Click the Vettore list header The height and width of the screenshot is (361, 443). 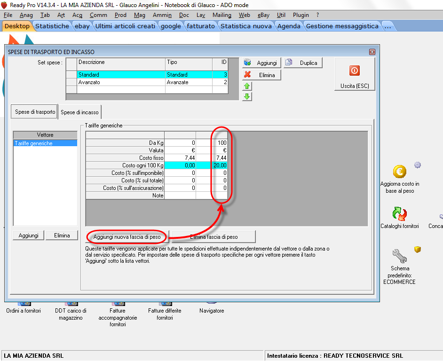pyautogui.click(x=45, y=135)
